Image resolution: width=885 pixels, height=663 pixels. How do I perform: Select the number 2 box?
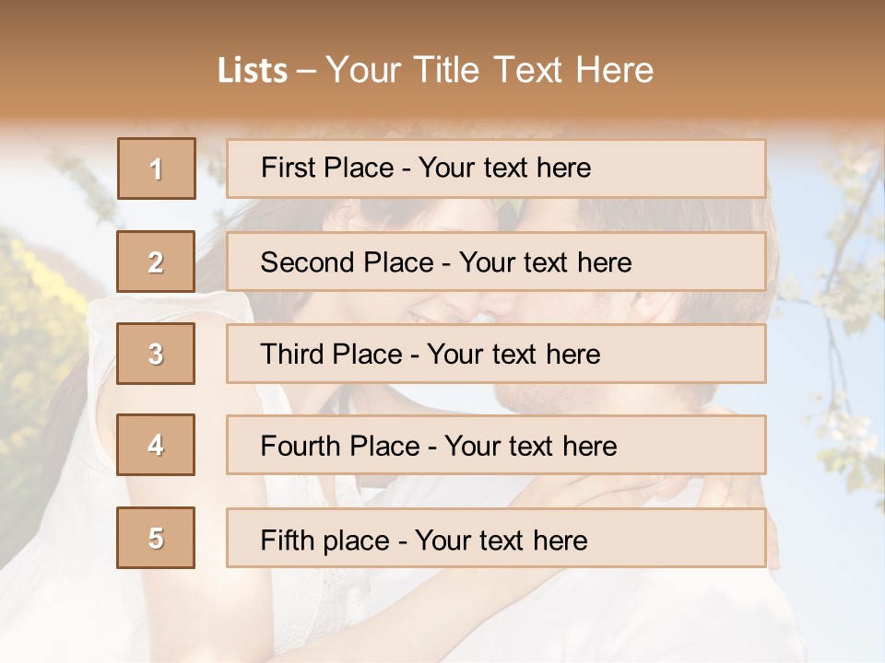pos(157,262)
